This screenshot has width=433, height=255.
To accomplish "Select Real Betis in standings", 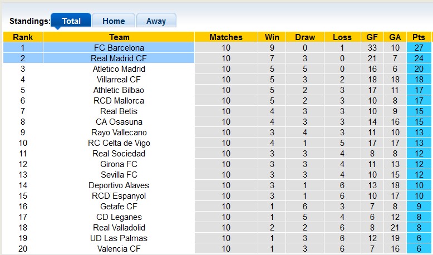I will pyautogui.click(x=119, y=111).
